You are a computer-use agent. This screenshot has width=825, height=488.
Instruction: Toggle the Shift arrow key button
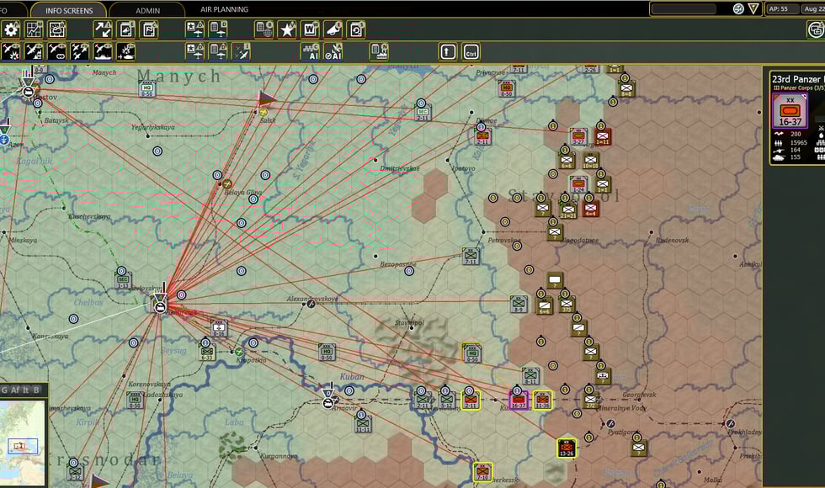point(448,52)
